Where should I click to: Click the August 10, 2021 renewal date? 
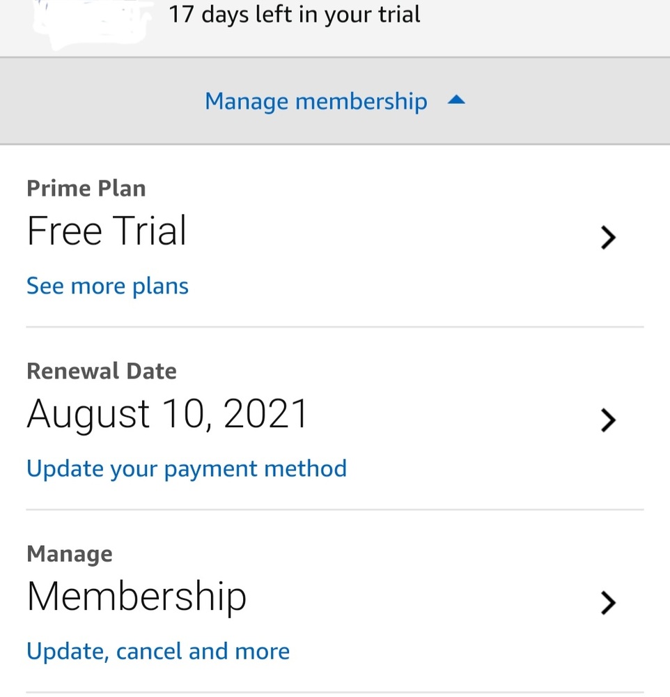point(167,414)
